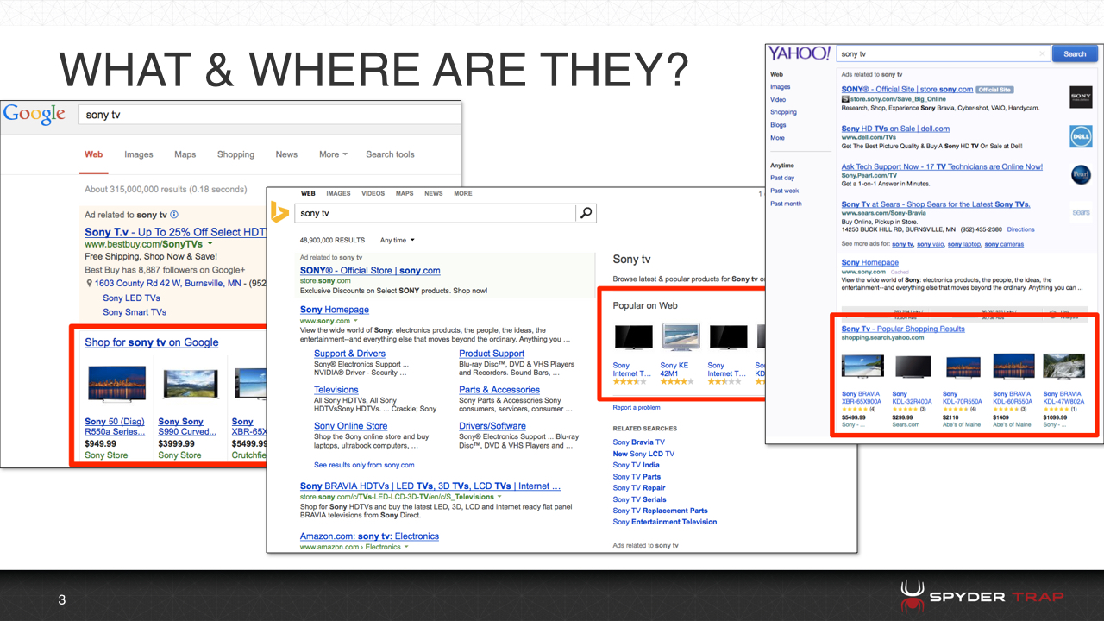Click the Sony brand logo in Yahoo ads
Image resolution: width=1104 pixels, height=621 pixels.
pos(1081,96)
